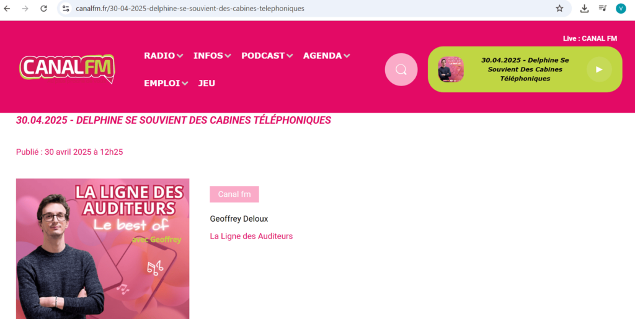Click the URL address bar field
This screenshot has height=319, width=635.
click(308, 9)
